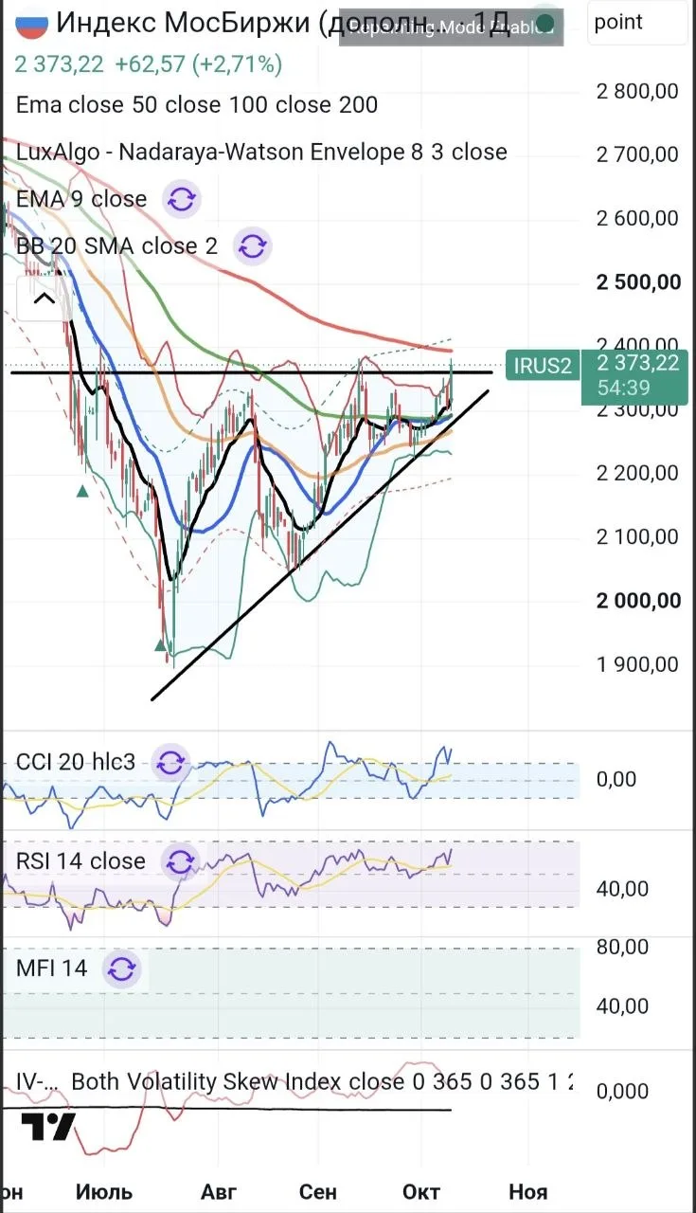Tap the refresh icon beside BB 20 SMA
The image size is (696, 1213).
click(x=252, y=246)
